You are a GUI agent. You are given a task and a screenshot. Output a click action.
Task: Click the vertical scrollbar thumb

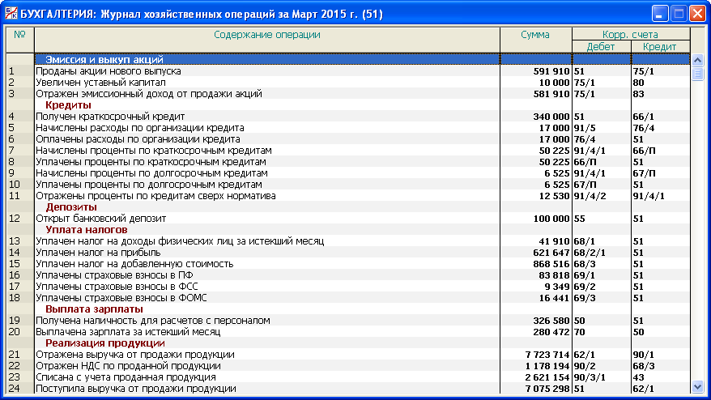point(697,74)
